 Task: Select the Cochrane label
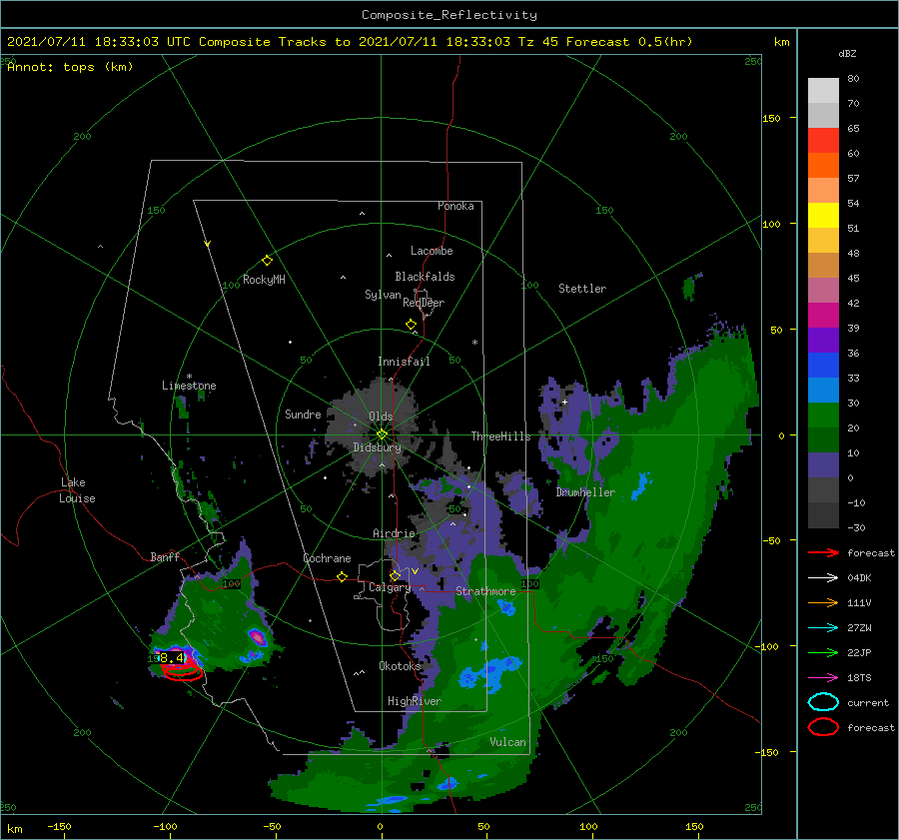[327, 558]
